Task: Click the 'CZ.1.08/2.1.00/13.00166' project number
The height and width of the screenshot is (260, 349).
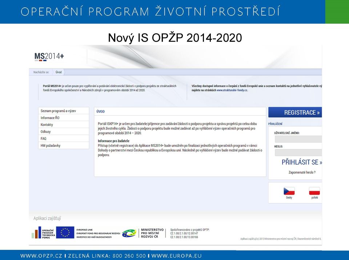Action: [x=184, y=237]
